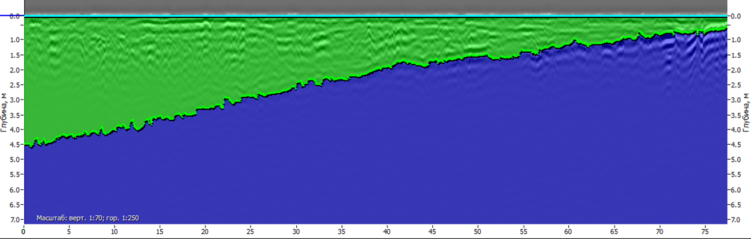Image resolution: width=751 pixels, height=239 pixels.
Task: Select the 60 mark on horizontal distance axis
Action: point(568,231)
